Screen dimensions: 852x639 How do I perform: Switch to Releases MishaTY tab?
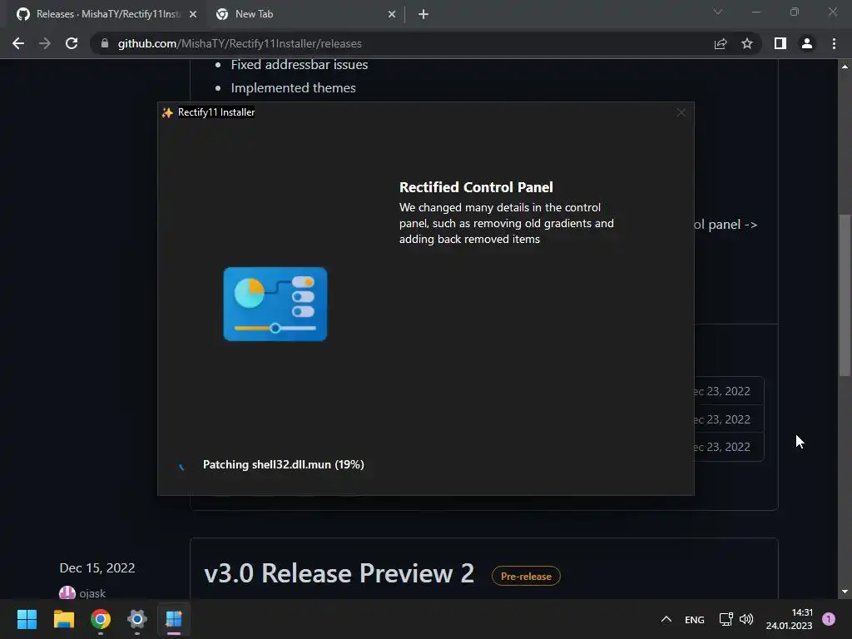[x=107, y=14]
